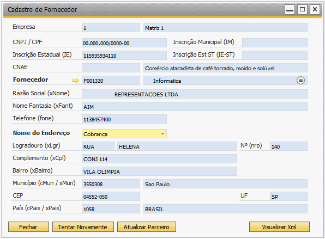The height and width of the screenshot is (239, 325).
Task: Click the Telefone field with 1138457400
Action: (x=124, y=119)
